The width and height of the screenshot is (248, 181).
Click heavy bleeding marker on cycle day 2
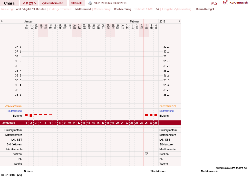(31, 115)
